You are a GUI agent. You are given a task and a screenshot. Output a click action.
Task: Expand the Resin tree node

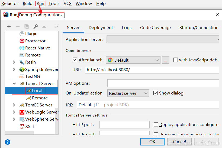(x=14, y=62)
